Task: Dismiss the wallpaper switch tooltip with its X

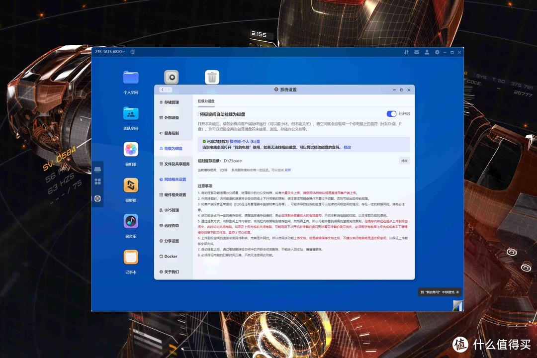Action: 457,292
